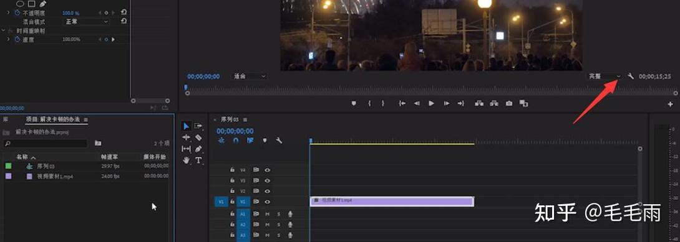
Task: Play the program monitor video
Action: point(431,103)
